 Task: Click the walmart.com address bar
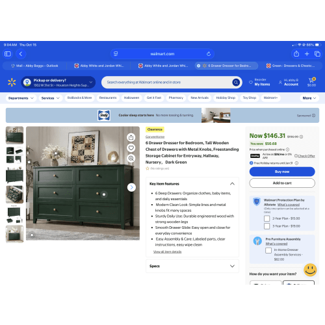[162, 54]
